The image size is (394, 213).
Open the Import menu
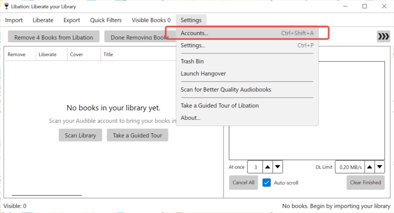(14, 20)
